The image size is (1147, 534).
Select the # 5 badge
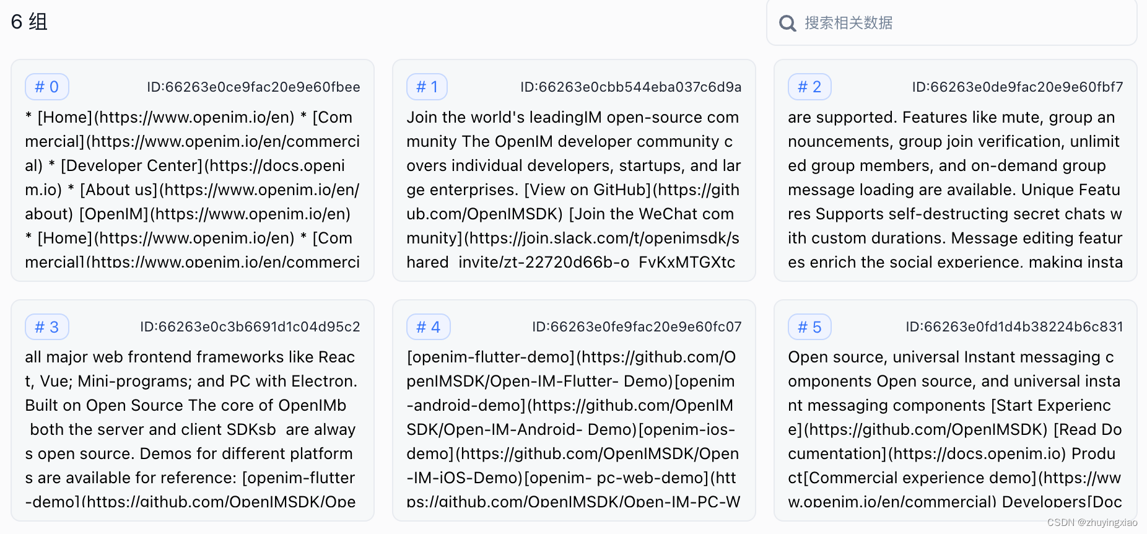pyautogui.click(x=809, y=327)
